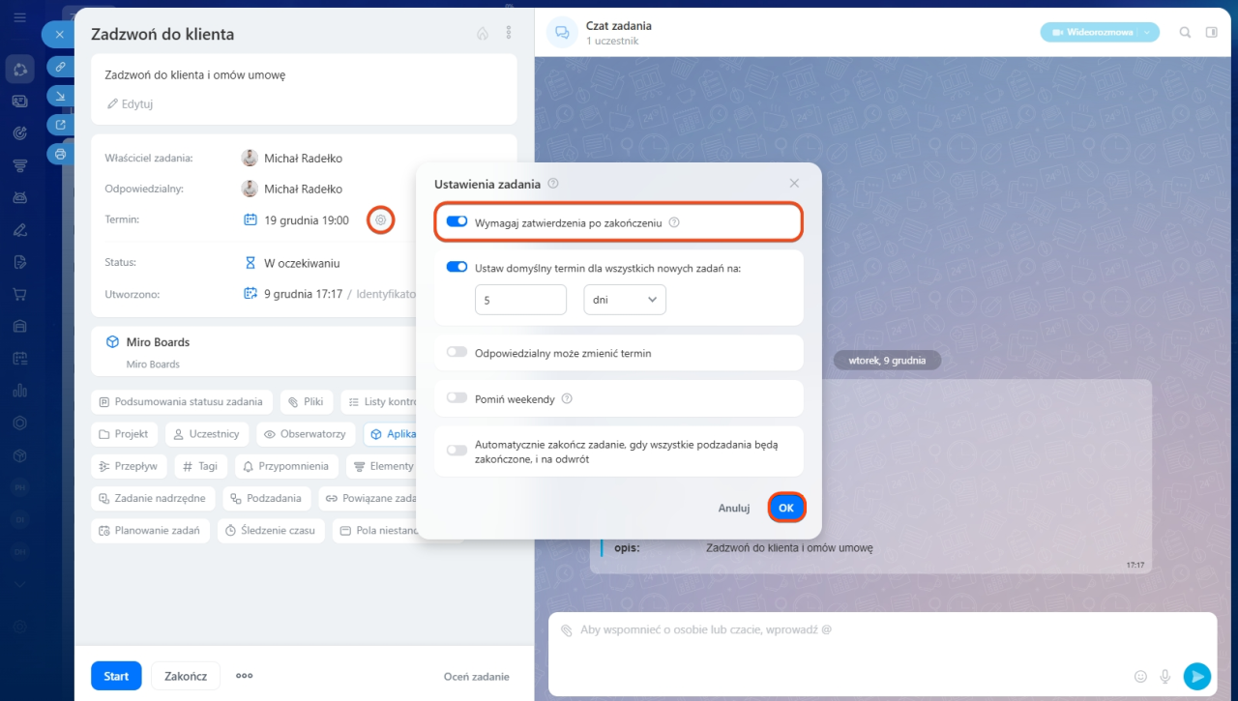Turn on Pomiń weekendy switch
1238x701 pixels.
[x=457, y=398]
